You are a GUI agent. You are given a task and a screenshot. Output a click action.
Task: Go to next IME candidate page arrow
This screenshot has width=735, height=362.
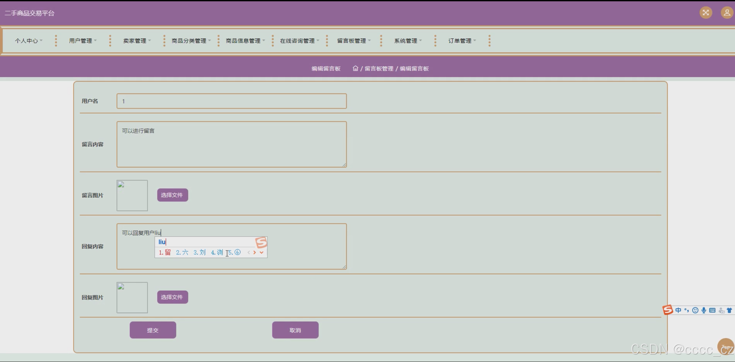pos(254,252)
